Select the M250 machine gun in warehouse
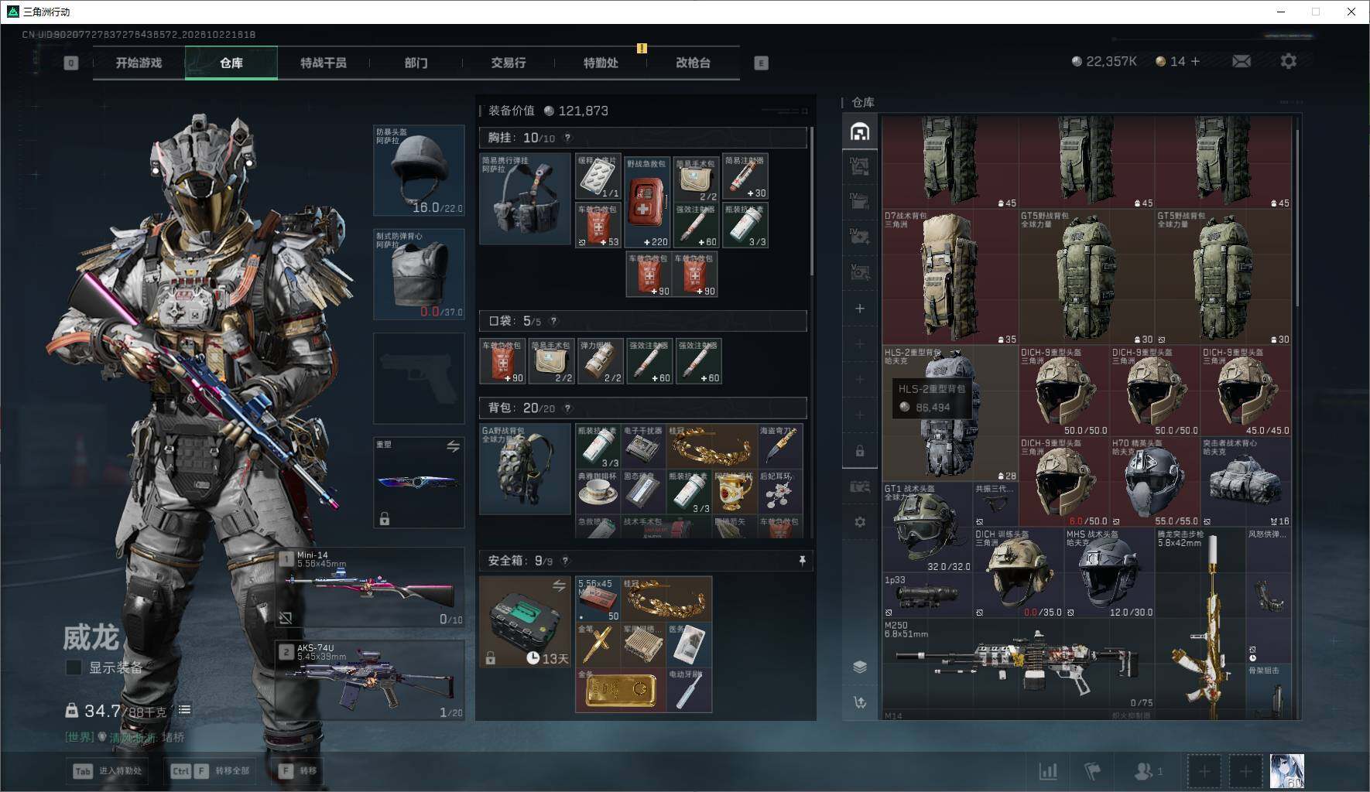The image size is (1370, 792). [x=1019, y=664]
